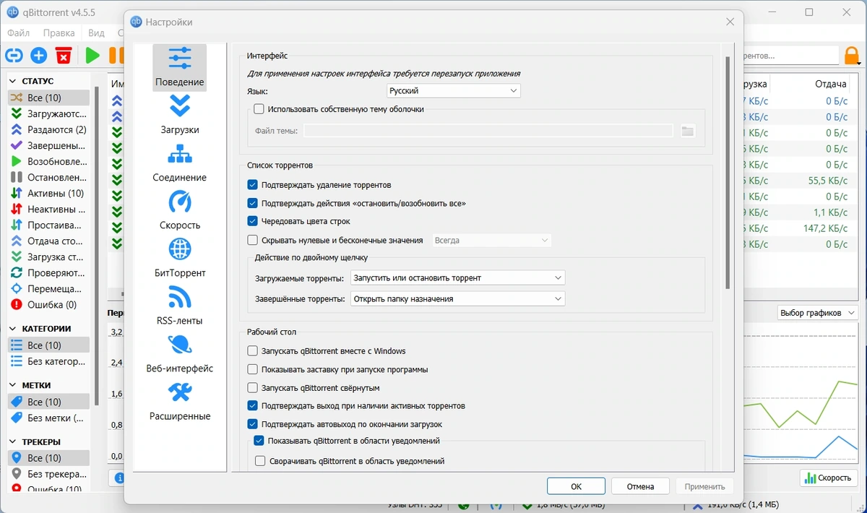Open the Завершённые торренты double-click action dropdown
This screenshot has width=867, height=513.
click(x=457, y=298)
